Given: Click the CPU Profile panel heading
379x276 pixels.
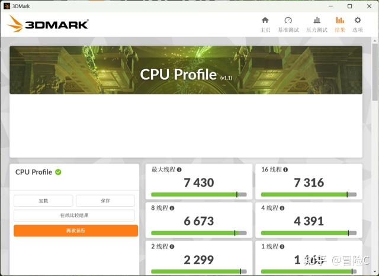Looking at the screenshot, I should coord(34,172).
